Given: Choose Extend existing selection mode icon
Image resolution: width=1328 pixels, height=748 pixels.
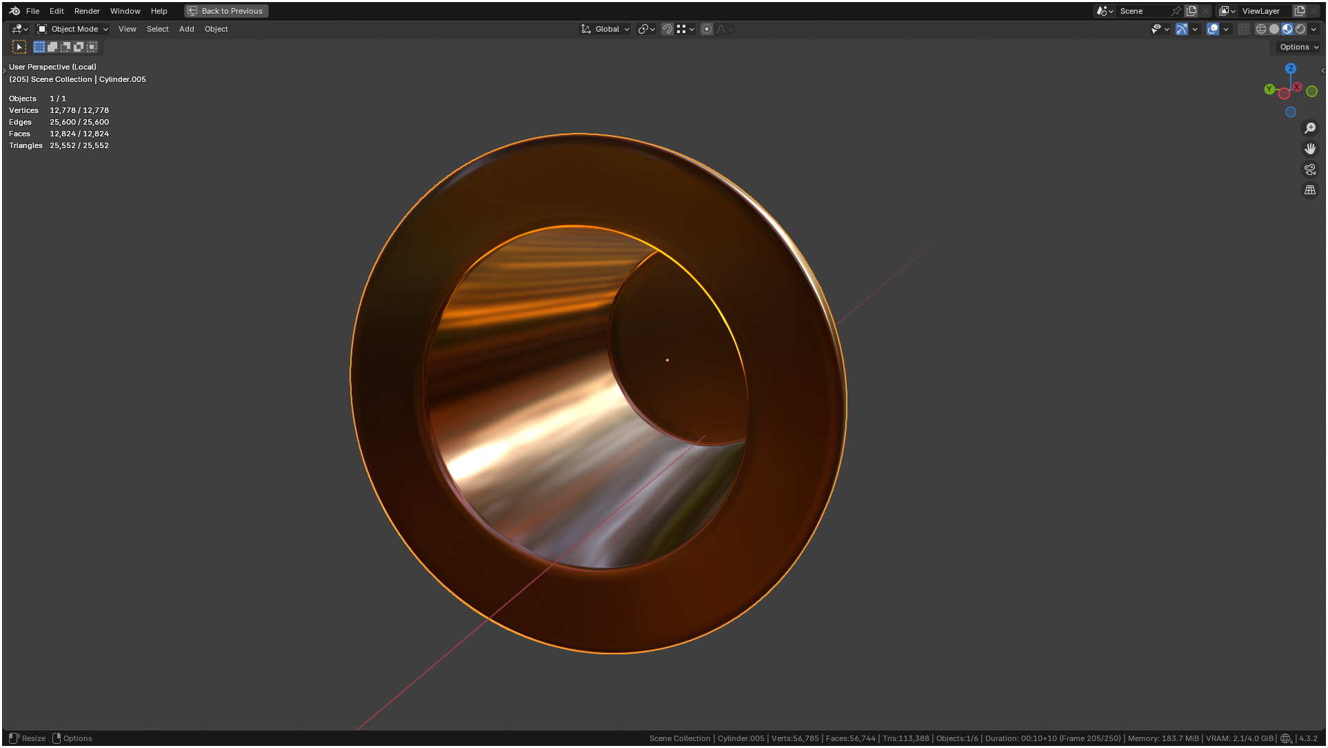Looking at the screenshot, I should point(52,47).
